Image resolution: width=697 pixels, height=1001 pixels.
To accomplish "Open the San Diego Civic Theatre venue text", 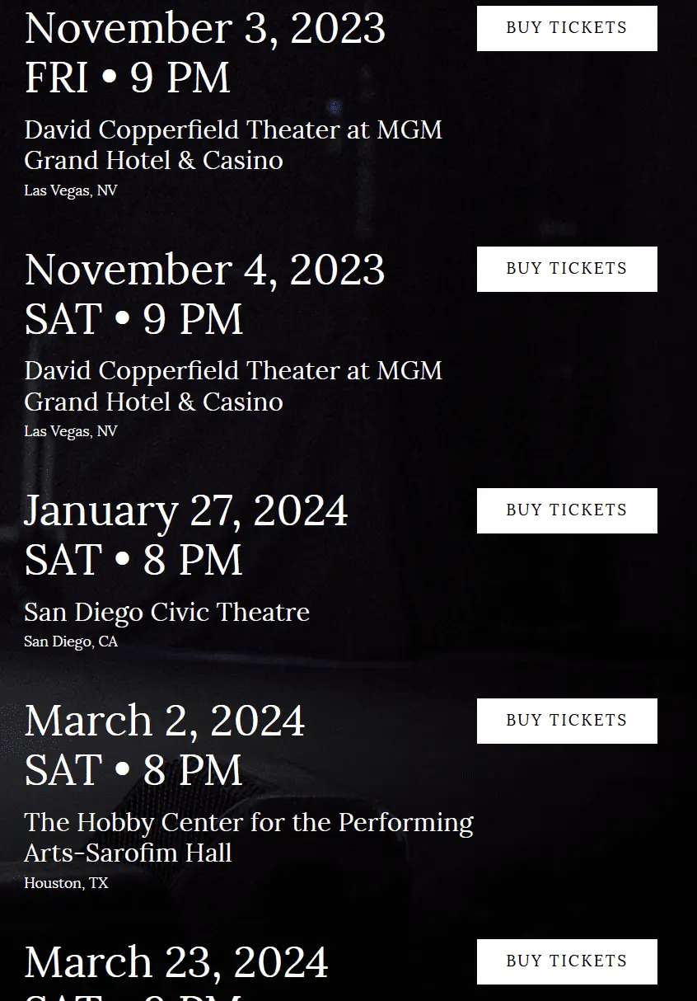I will tap(166, 612).
